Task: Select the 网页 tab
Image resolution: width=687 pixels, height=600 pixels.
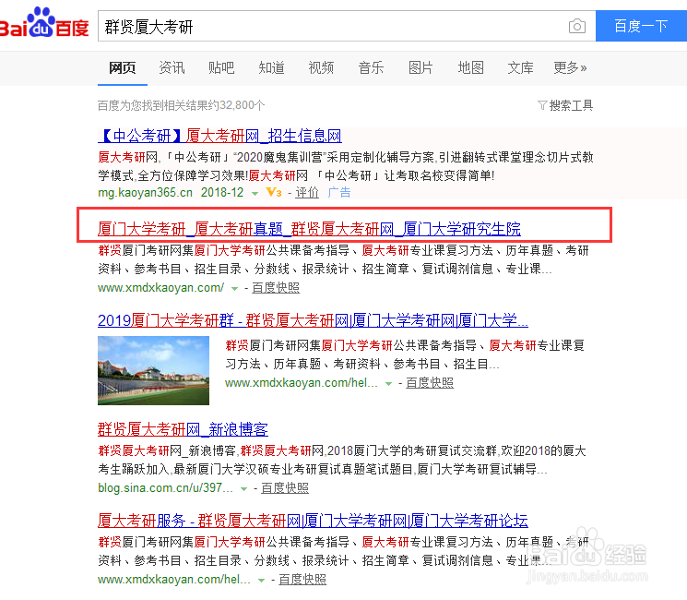Action: pyautogui.click(x=123, y=67)
